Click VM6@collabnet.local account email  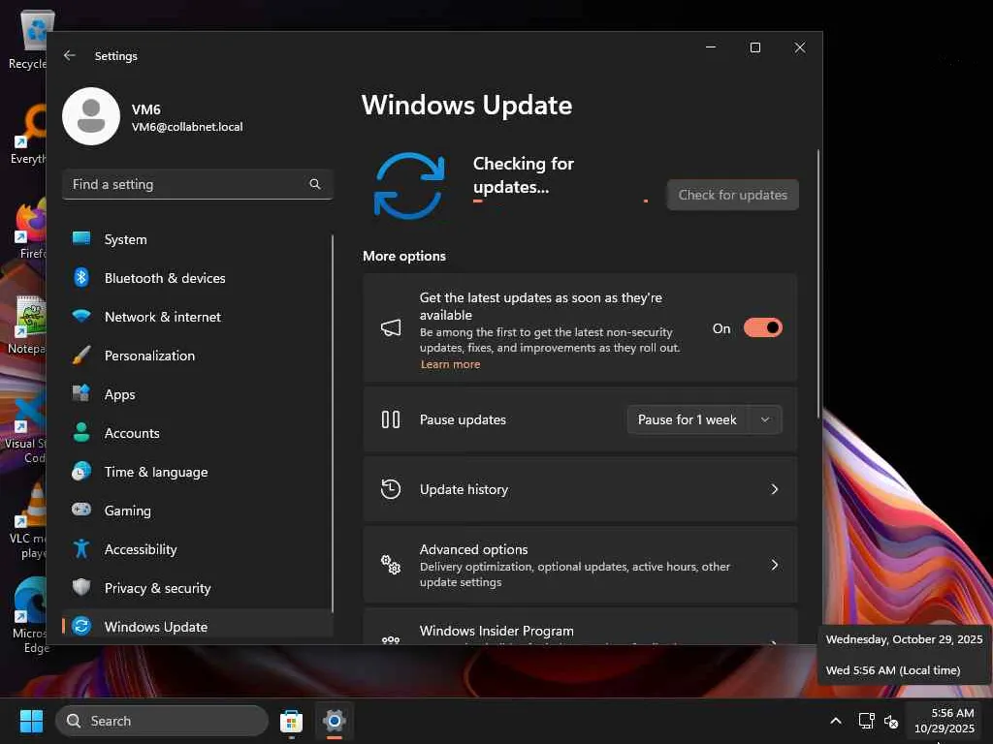[187, 127]
